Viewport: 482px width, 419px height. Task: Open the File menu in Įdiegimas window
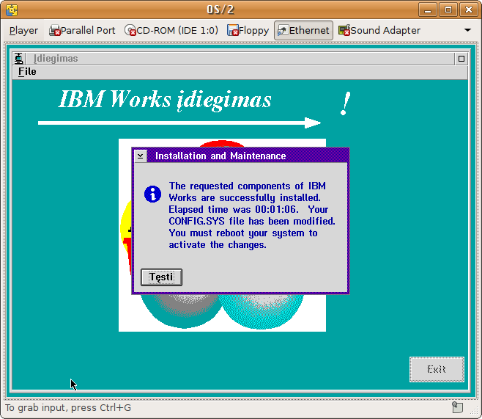tap(27, 72)
